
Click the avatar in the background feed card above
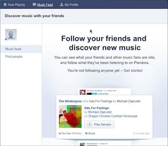coord(83,92)
